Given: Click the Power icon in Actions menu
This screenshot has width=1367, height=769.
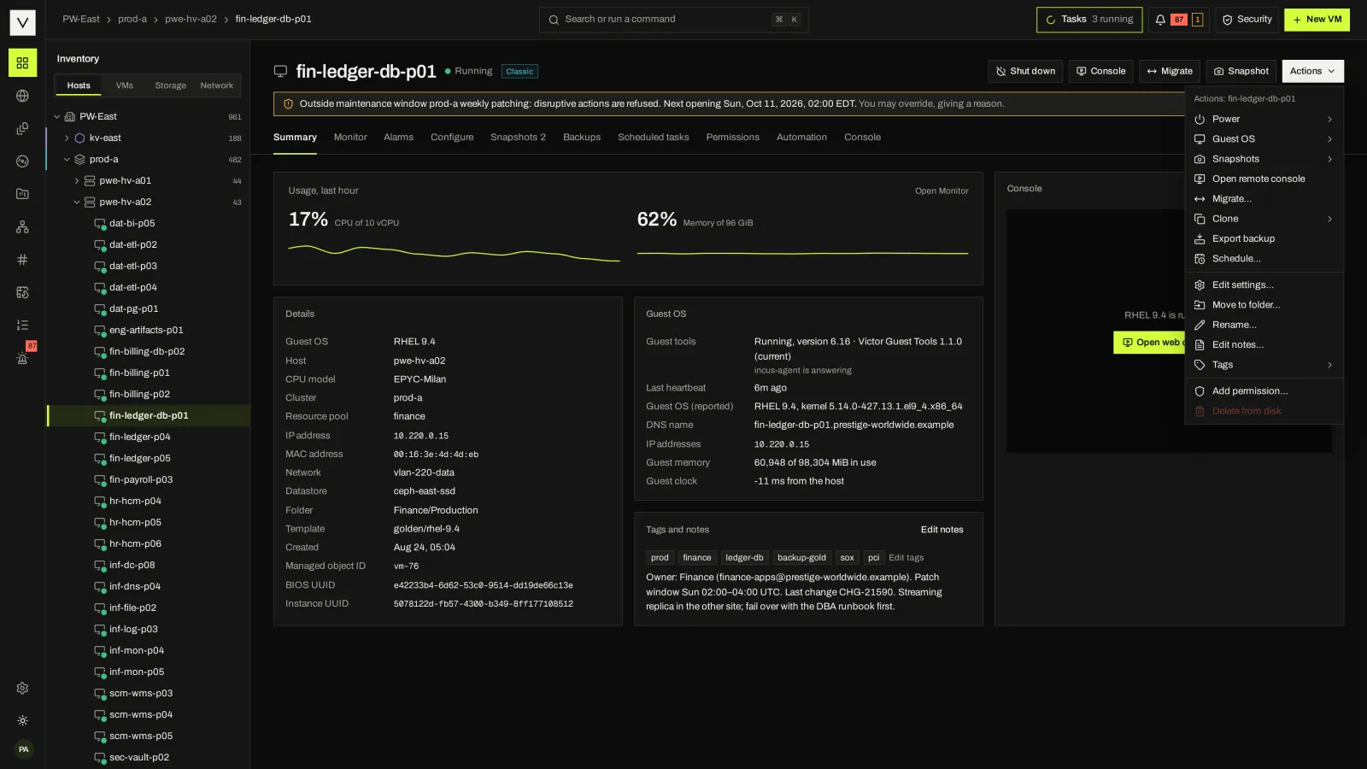Looking at the screenshot, I should click(1200, 120).
